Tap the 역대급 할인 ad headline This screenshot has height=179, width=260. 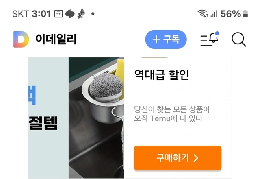click(162, 75)
